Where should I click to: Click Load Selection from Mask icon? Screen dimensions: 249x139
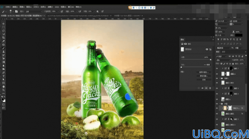click(x=198, y=88)
